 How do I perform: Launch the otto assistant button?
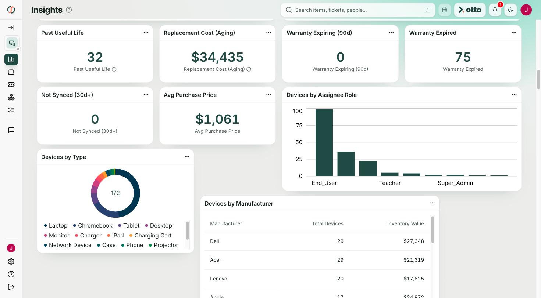pyautogui.click(x=470, y=10)
